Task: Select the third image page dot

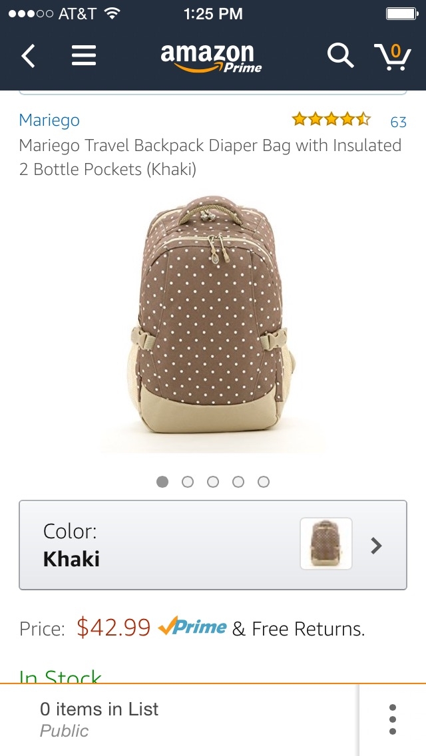Action: pyautogui.click(x=213, y=482)
